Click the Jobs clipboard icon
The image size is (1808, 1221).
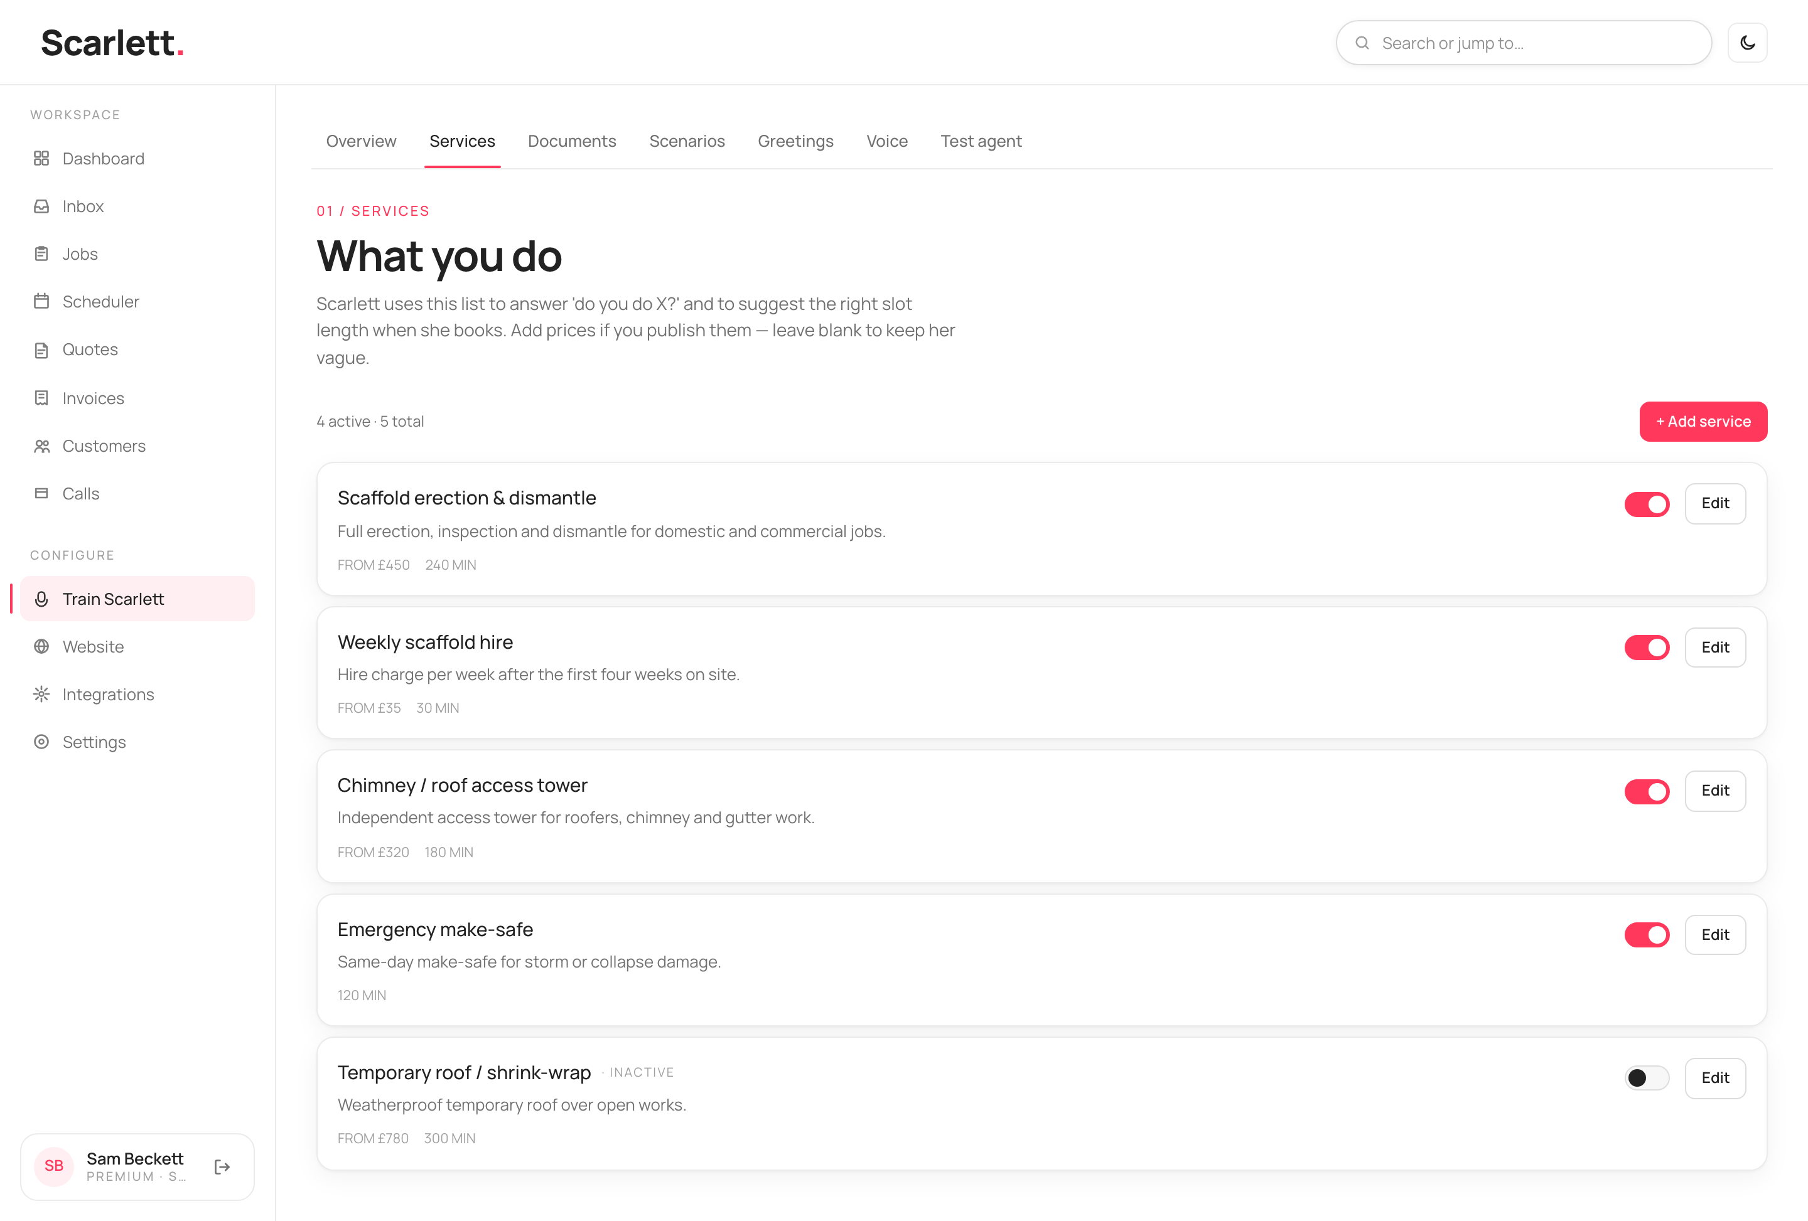click(41, 254)
